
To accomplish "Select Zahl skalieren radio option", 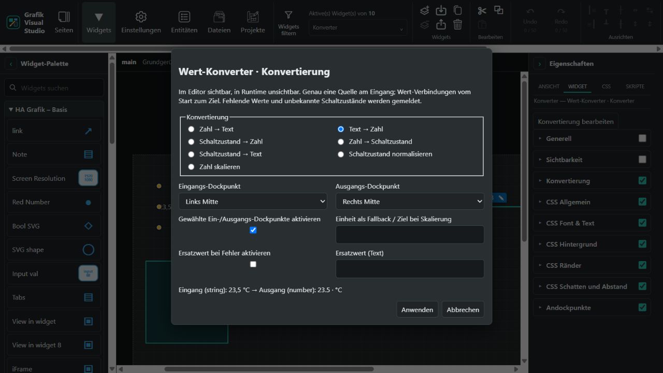I will [x=191, y=167].
